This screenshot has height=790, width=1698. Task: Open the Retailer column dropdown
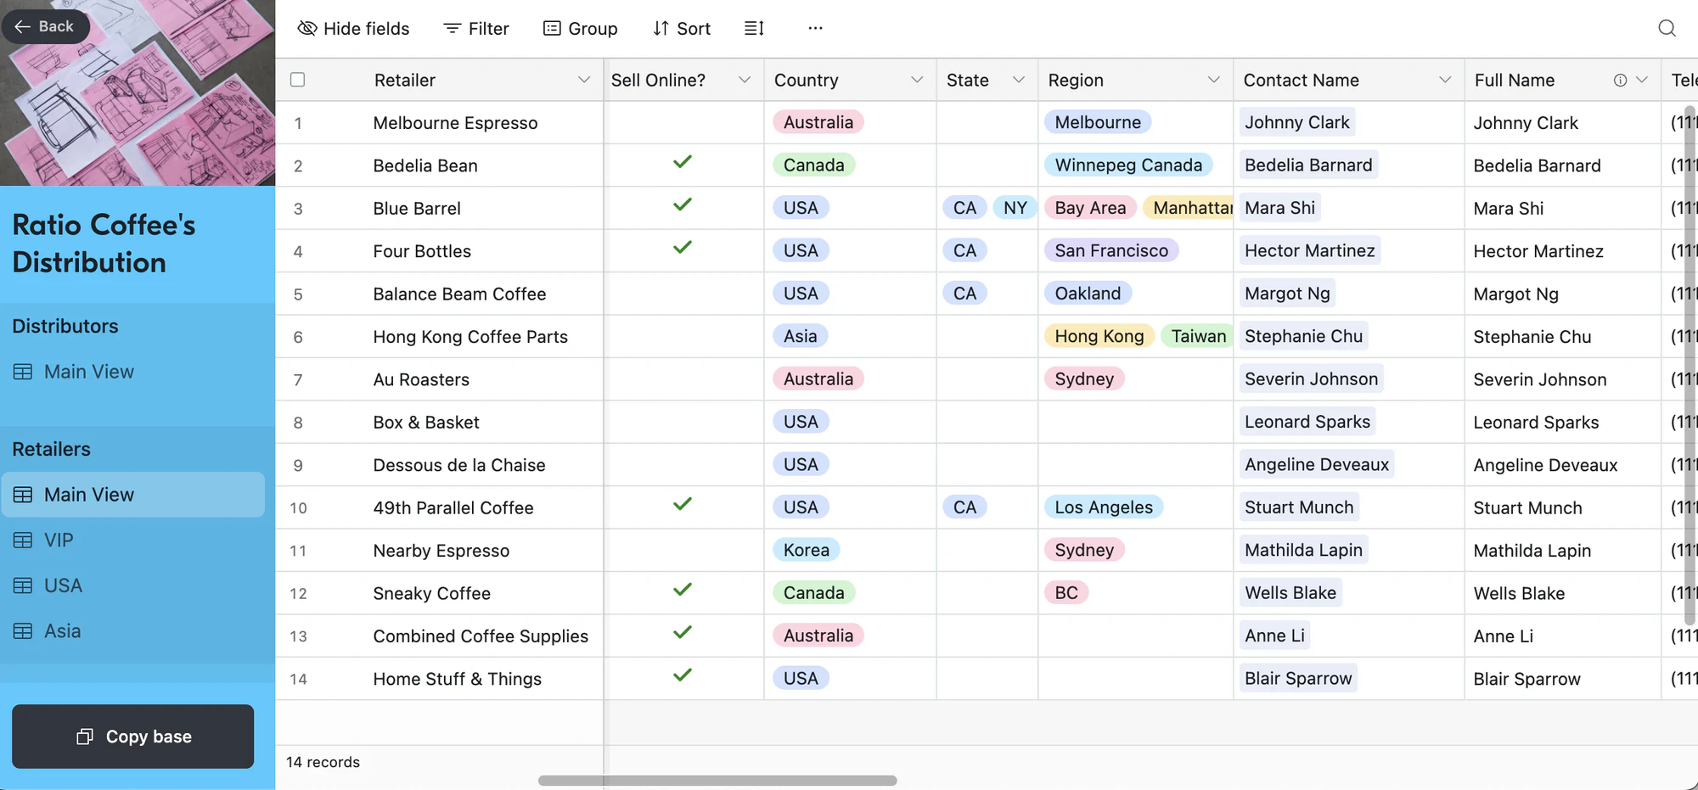[x=584, y=80]
